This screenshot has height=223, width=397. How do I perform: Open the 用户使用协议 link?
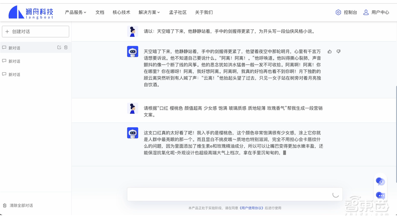[x=252, y=208]
